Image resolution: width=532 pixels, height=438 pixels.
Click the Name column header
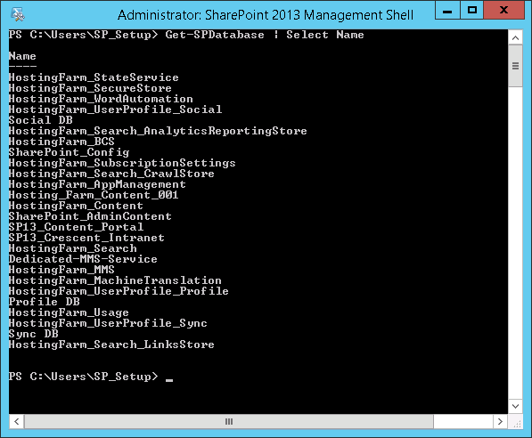coord(22,56)
